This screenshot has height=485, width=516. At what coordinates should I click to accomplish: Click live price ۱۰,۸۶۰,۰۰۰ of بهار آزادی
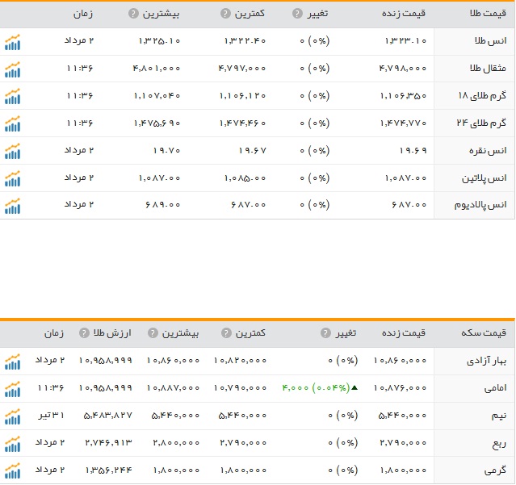(400, 361)
